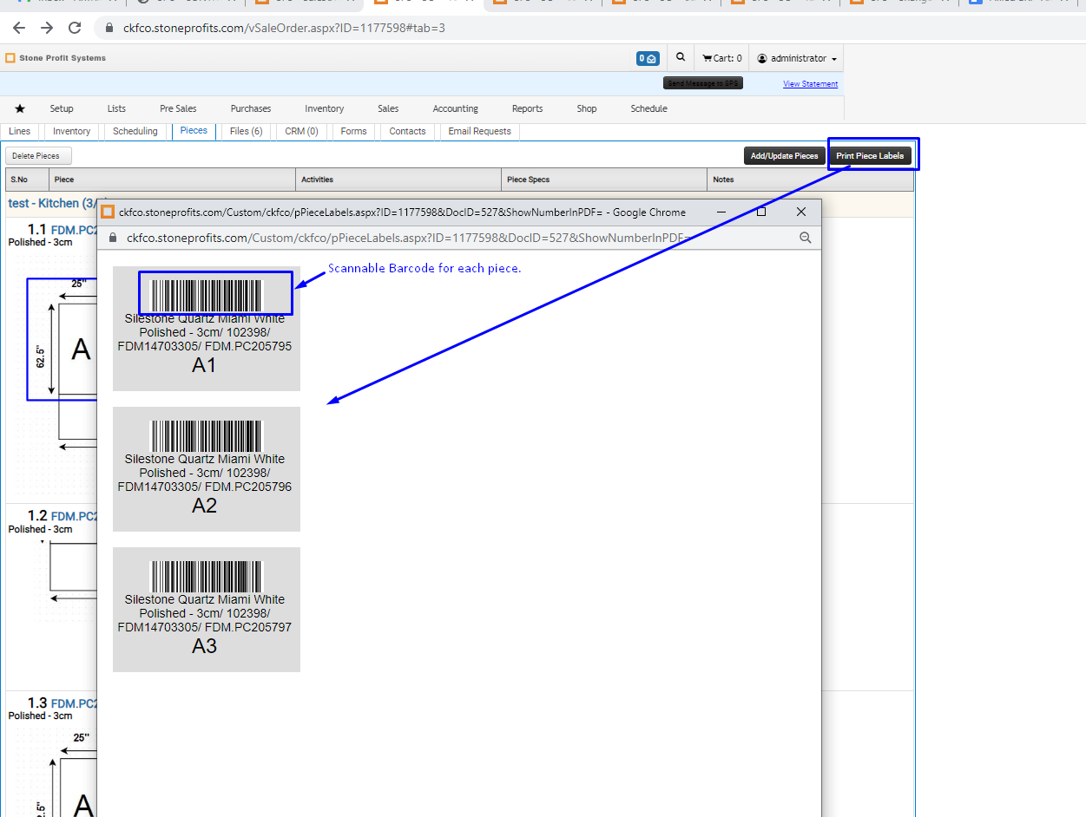Open the Accounting menu
The image size is (1086, 817).
tap(456, 108)
